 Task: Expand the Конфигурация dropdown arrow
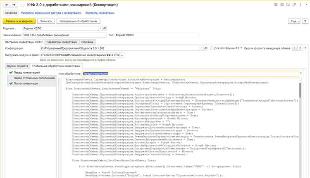[201, 48]
